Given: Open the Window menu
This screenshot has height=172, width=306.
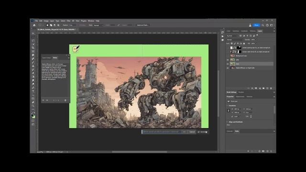Looking at the screenshot, I should tap(91, 21).
